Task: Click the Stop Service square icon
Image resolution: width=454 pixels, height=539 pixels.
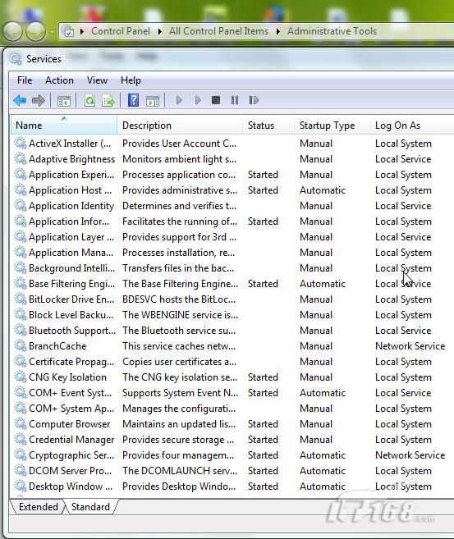Action: [x=216, y=100]
